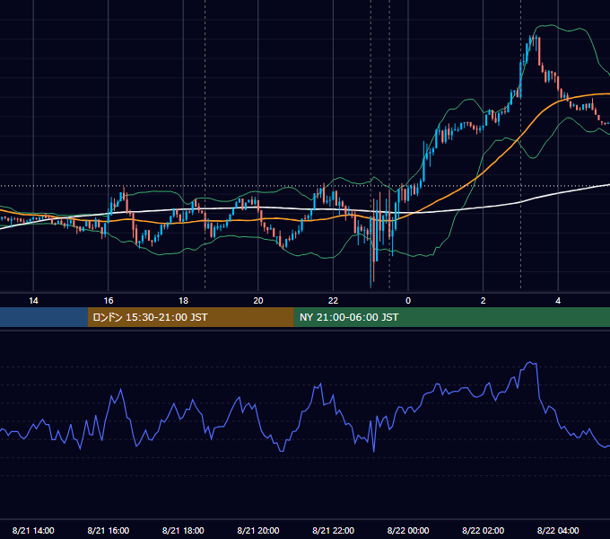610x539 pixels.
Task: Click the 8/21 20:00 date label
Action: tap(258, 531)
